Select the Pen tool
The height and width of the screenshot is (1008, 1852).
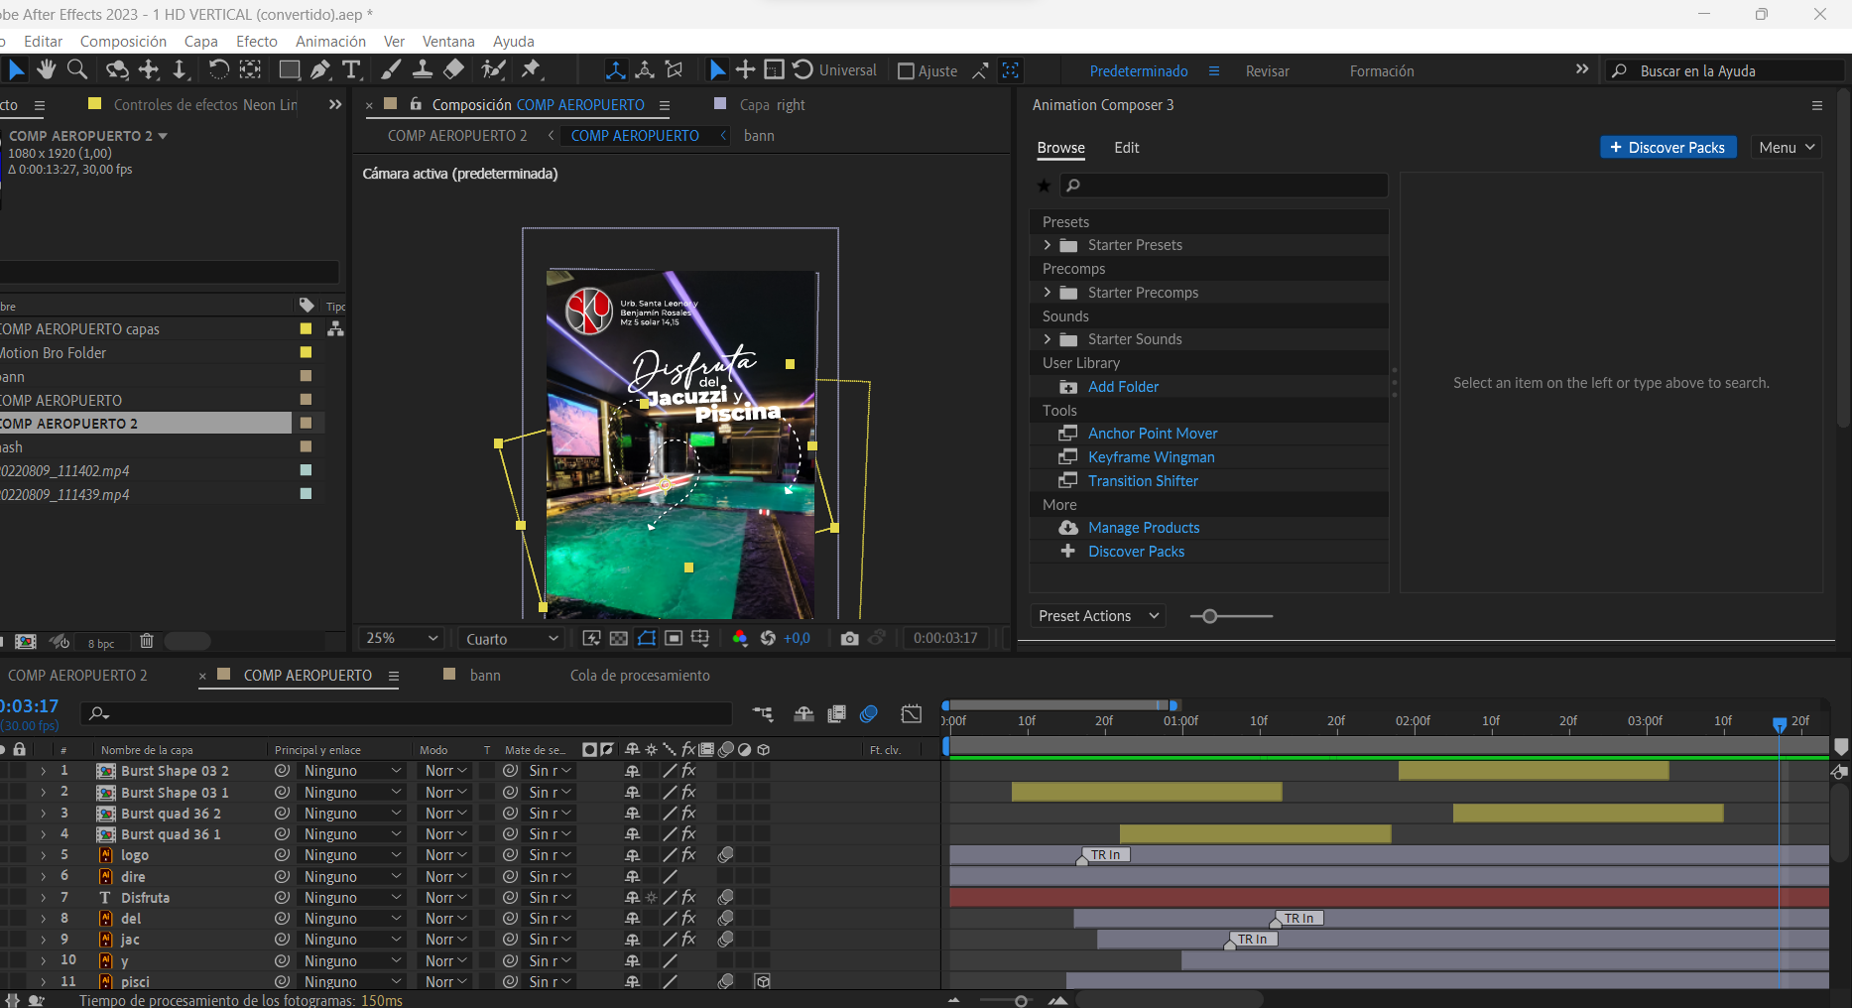coord(320,69)
